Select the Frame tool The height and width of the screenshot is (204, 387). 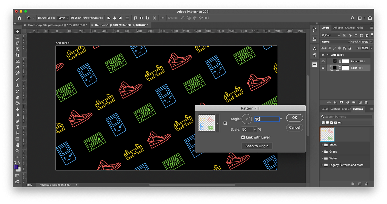[x=18, y=61]
